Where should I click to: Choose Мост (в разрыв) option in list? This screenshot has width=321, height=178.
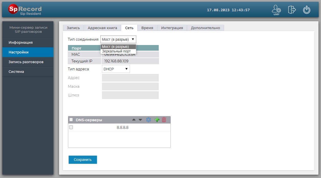[x=118, y=47]
